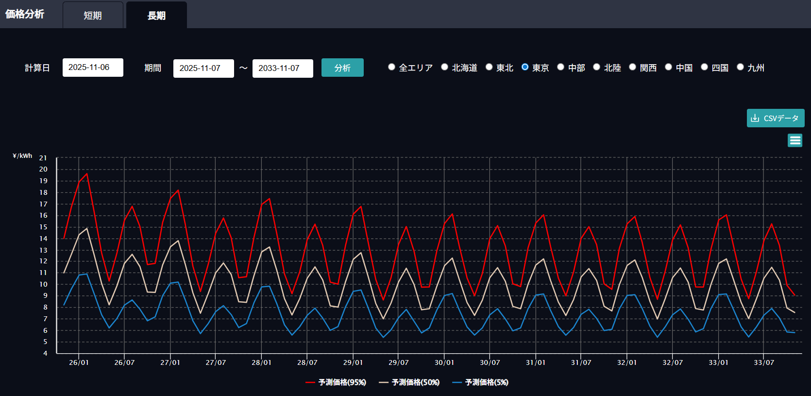This screenshot has height=396, width=811.
Task: Pick the 関西 area radio button
Action: [x=632, y=67]
